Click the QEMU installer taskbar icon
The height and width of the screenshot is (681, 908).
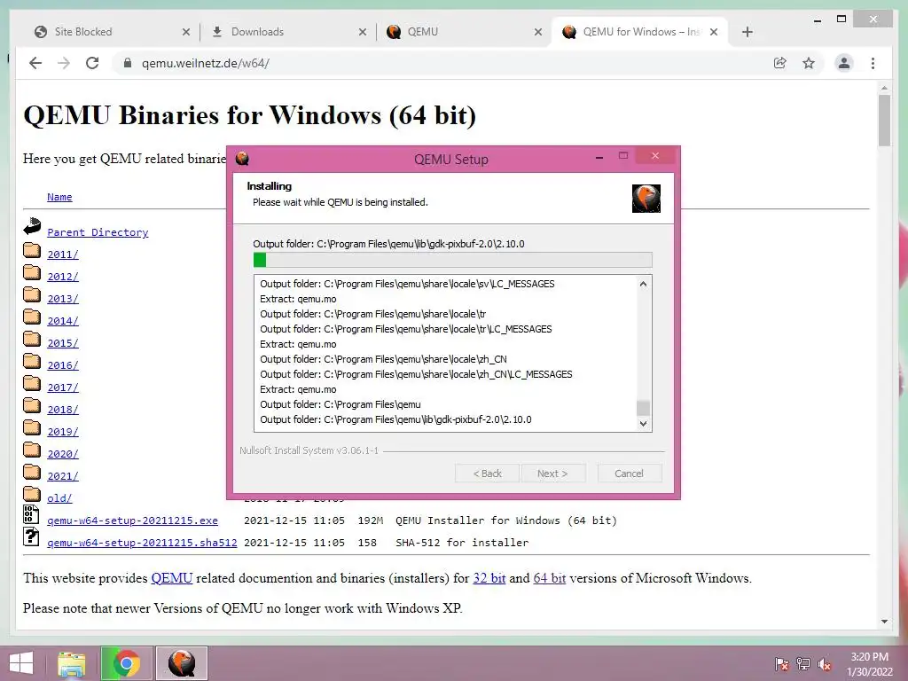click(x=181, y=663)
